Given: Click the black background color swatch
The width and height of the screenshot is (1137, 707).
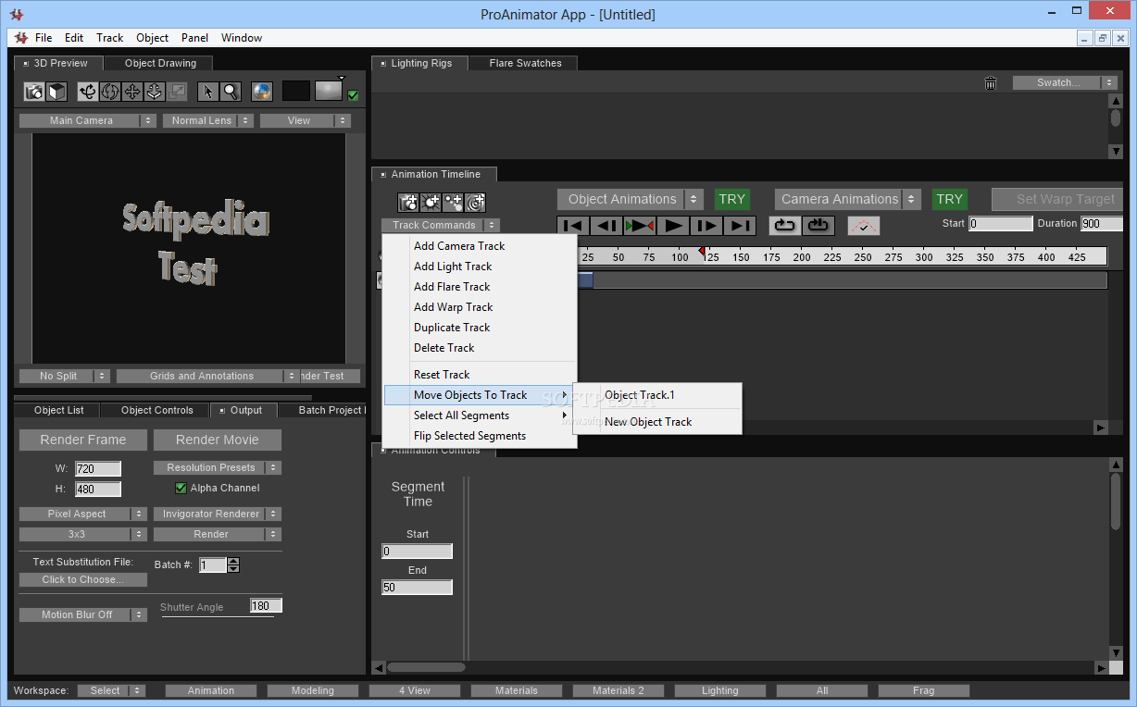Looking at the screenshot, I should [x=295, y=91].
